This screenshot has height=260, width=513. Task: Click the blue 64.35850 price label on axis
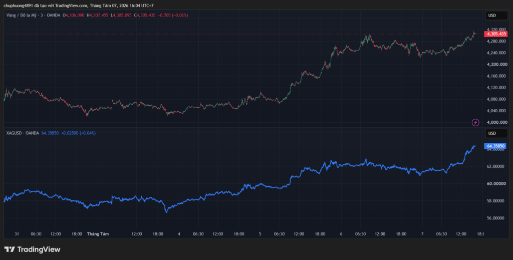coord(496,146)
